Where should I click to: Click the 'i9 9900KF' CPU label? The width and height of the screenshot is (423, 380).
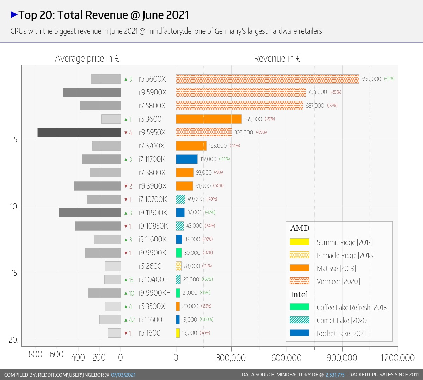click(x=154, y=293)
